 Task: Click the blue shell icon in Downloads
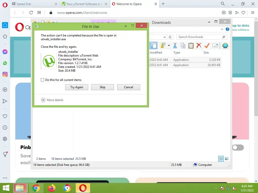tap(225, 45)
